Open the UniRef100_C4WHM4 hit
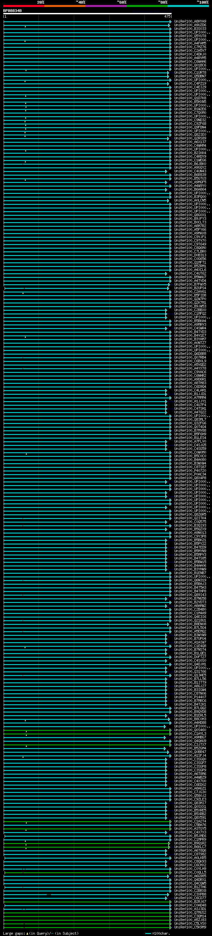 point(190,146)
